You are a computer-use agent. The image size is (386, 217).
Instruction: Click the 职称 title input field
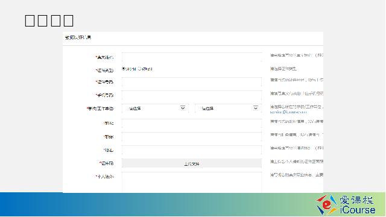[192, 124]
